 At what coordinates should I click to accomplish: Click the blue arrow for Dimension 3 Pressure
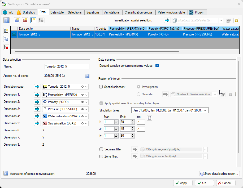37,109
